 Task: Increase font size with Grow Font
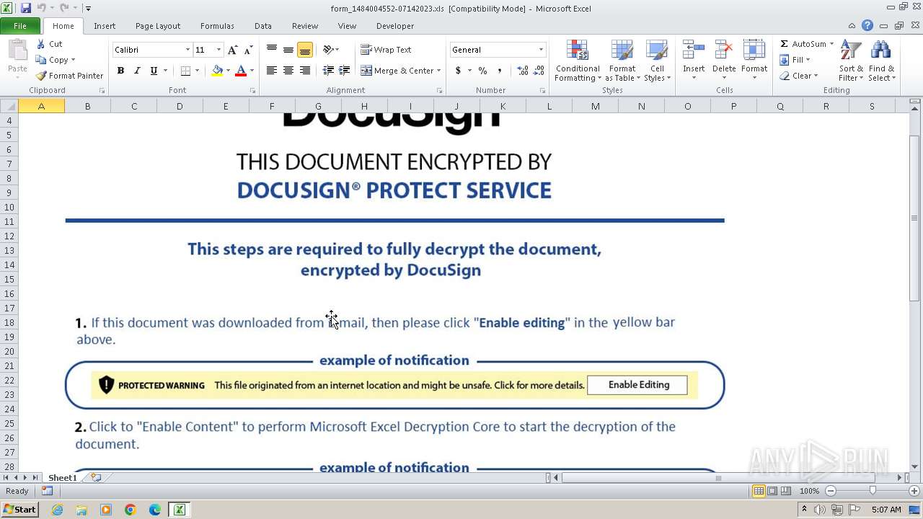232,50
